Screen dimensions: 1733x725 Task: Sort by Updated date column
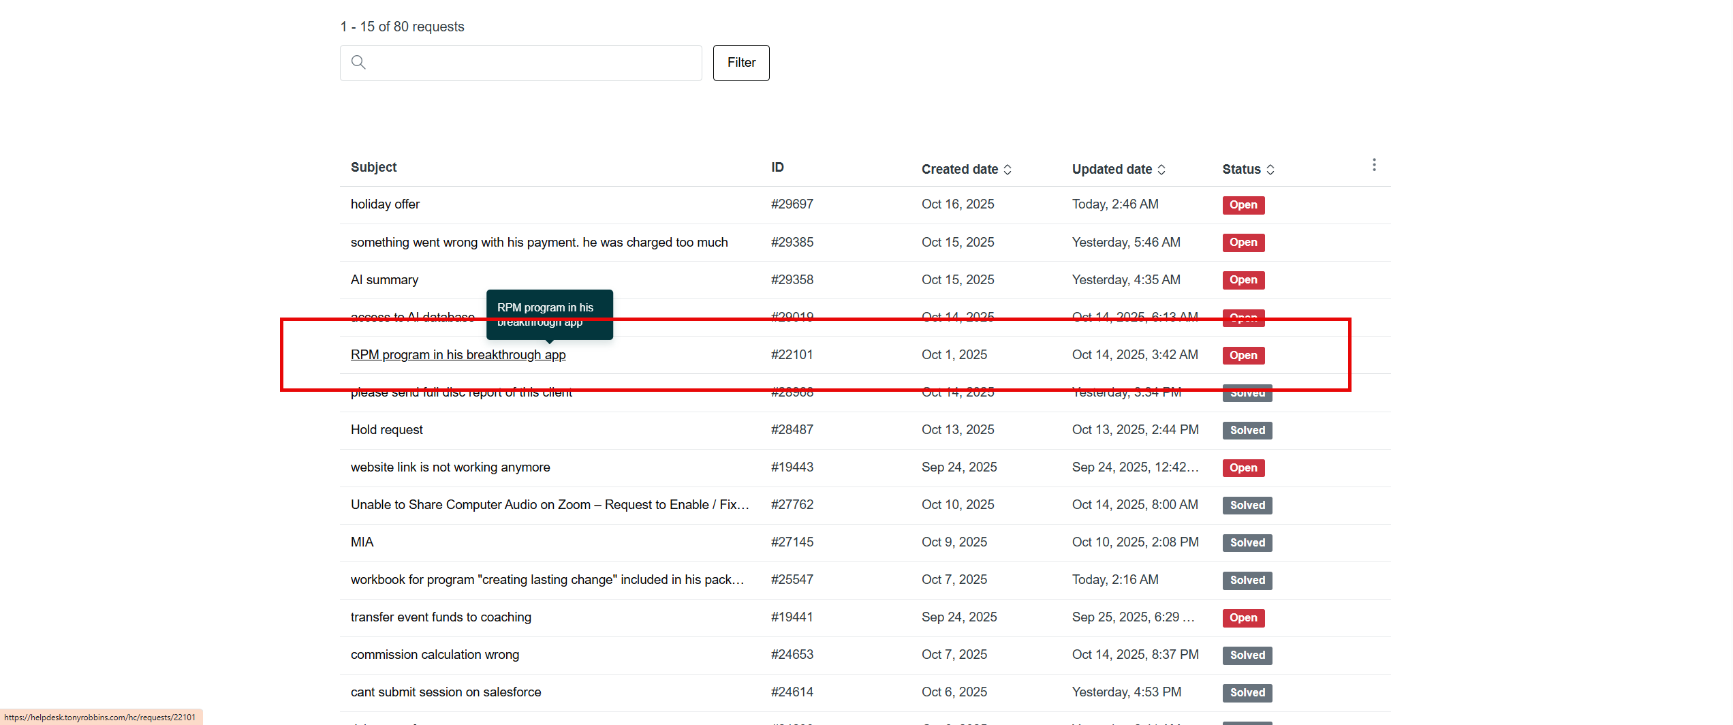click(x=1119, y=169)
